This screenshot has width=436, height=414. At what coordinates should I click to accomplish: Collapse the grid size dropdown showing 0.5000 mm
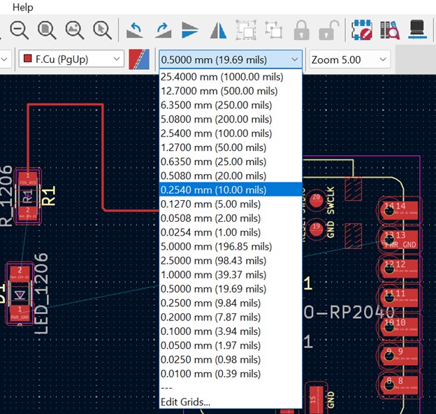[231, 59]
